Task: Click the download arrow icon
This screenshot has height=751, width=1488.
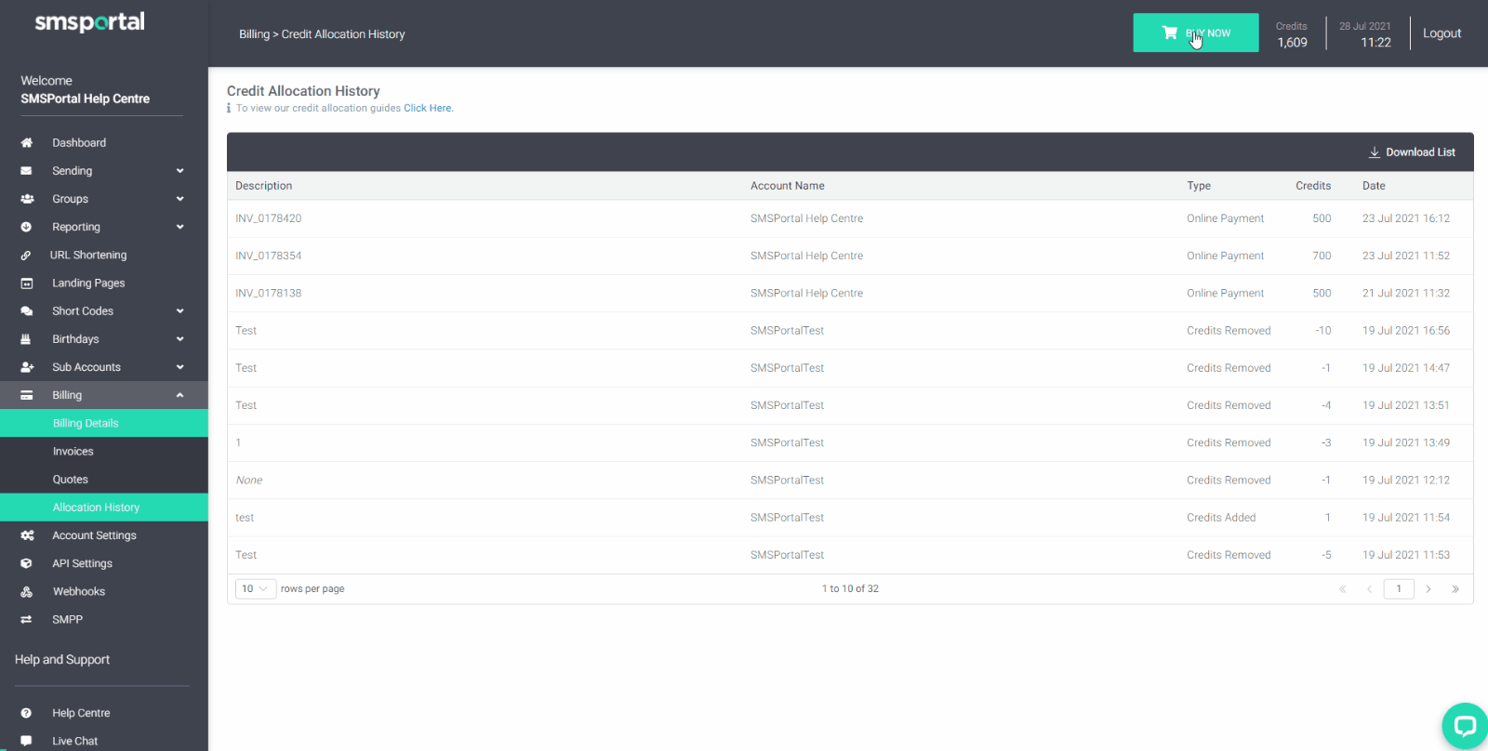Action: click(x=1374, y=152)
